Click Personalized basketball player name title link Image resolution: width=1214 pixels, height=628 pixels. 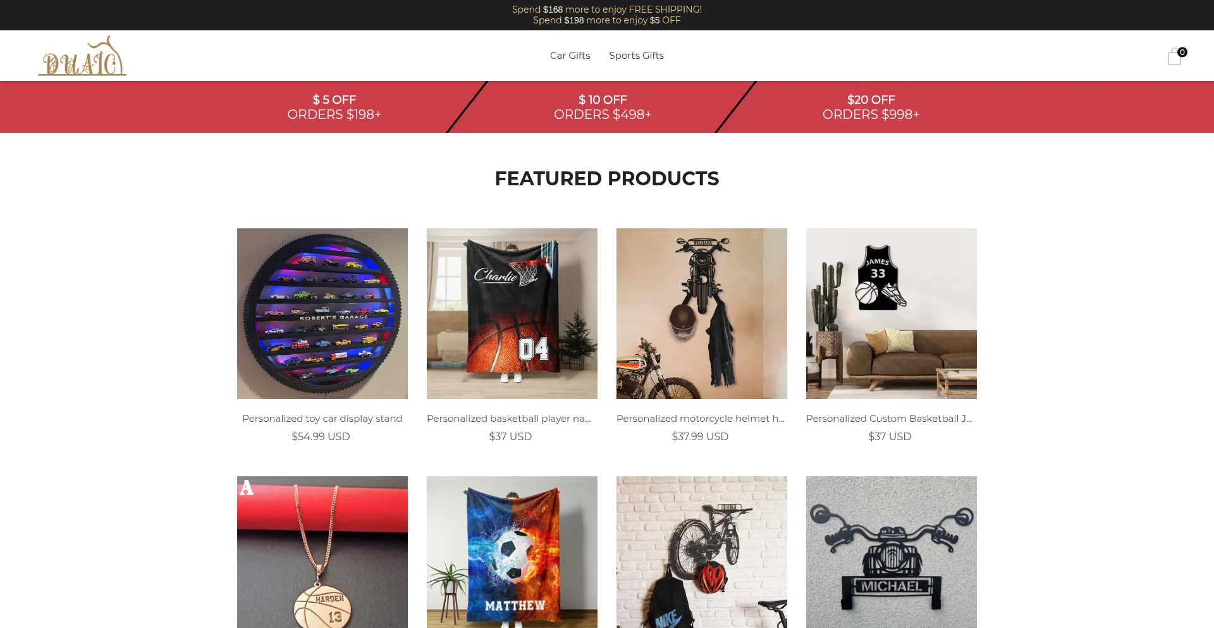click(509, 419)
